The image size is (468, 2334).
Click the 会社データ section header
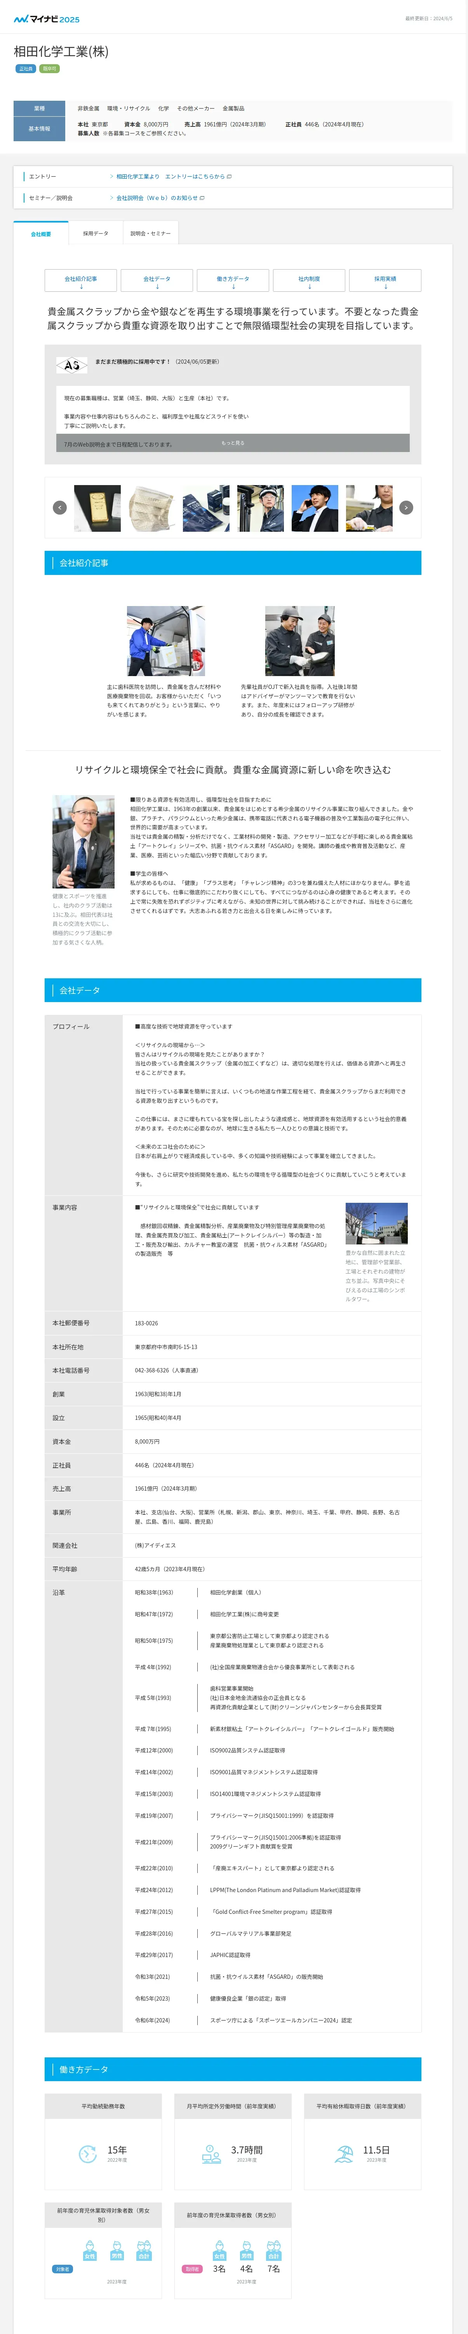(233, 990)
